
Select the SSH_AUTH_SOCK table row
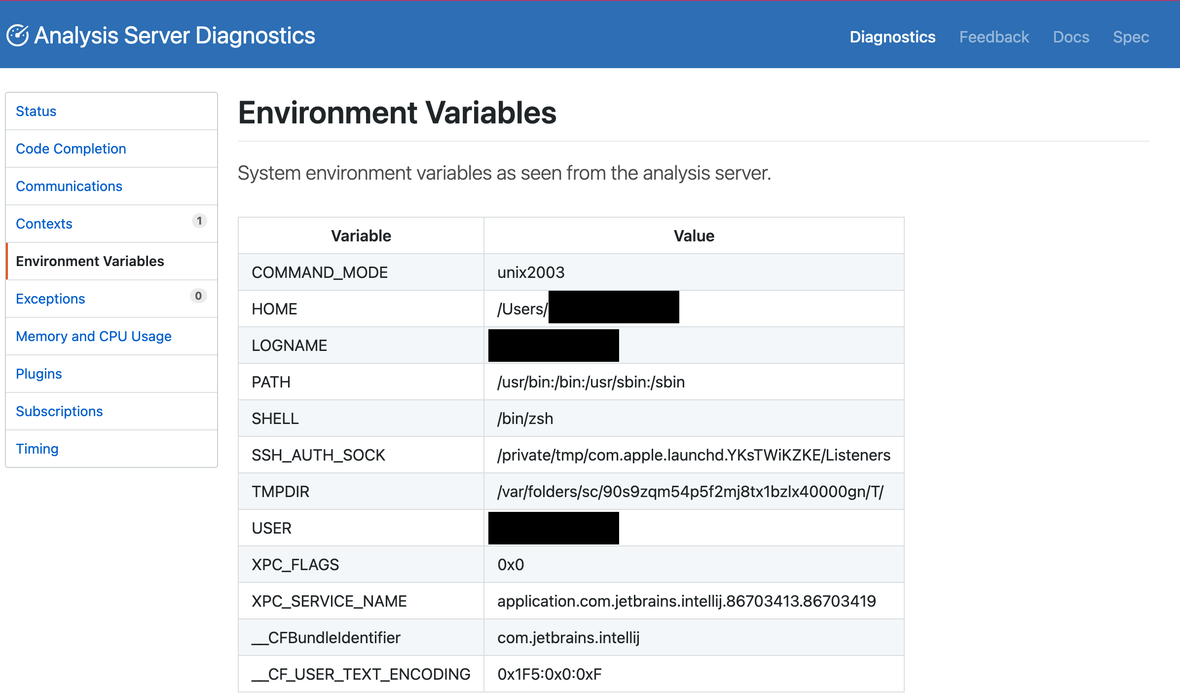[x=567, y=455]
